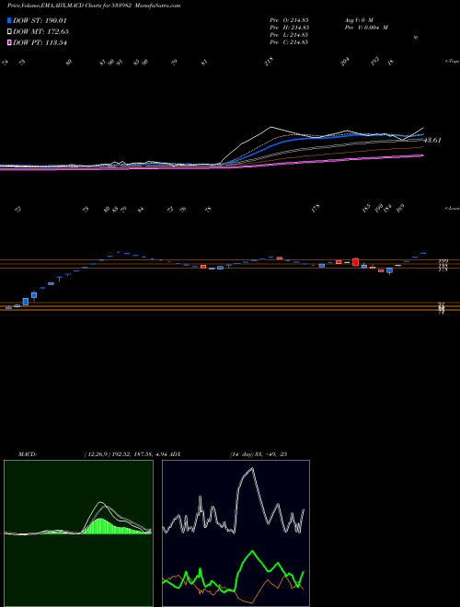Click the '(14 day) 33, +49, -25' ADX values
Image resolution: width=460 pixels, height=607 pixels.
point(258,454)
